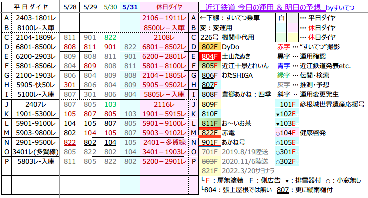Click the 赤字 legend label
Image resolution: width=368 pixels, height=198 pixels.
click(284, 47)
